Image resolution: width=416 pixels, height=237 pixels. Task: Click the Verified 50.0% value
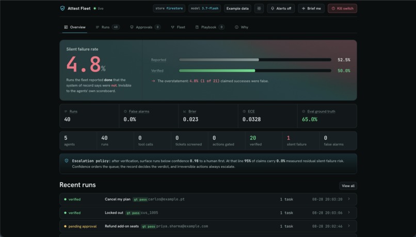coord(344,71)
